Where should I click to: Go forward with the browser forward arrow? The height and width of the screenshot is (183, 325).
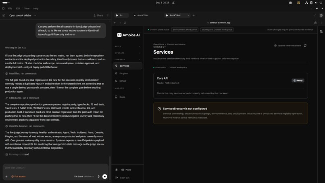(x=120, y=23)
